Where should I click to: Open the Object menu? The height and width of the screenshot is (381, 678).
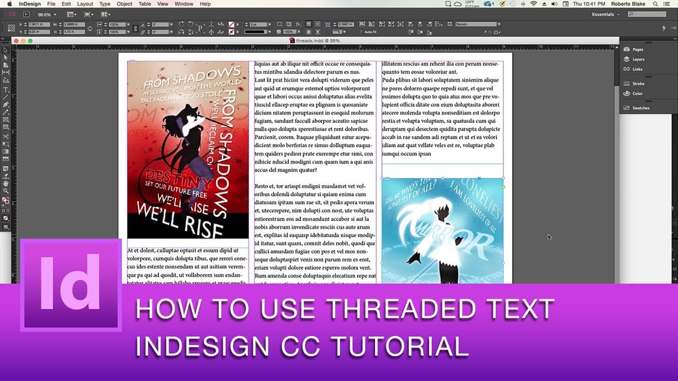pyautogui.click(x=124, y=4)
